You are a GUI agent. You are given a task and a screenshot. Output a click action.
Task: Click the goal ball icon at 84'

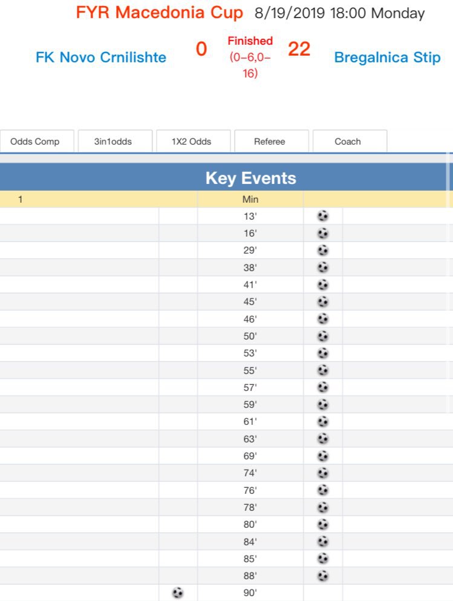[x=323, y=542]
